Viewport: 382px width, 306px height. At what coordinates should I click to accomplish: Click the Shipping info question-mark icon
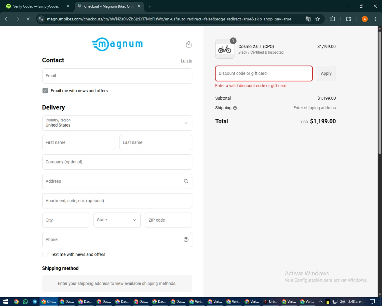(x=235, y=108)
